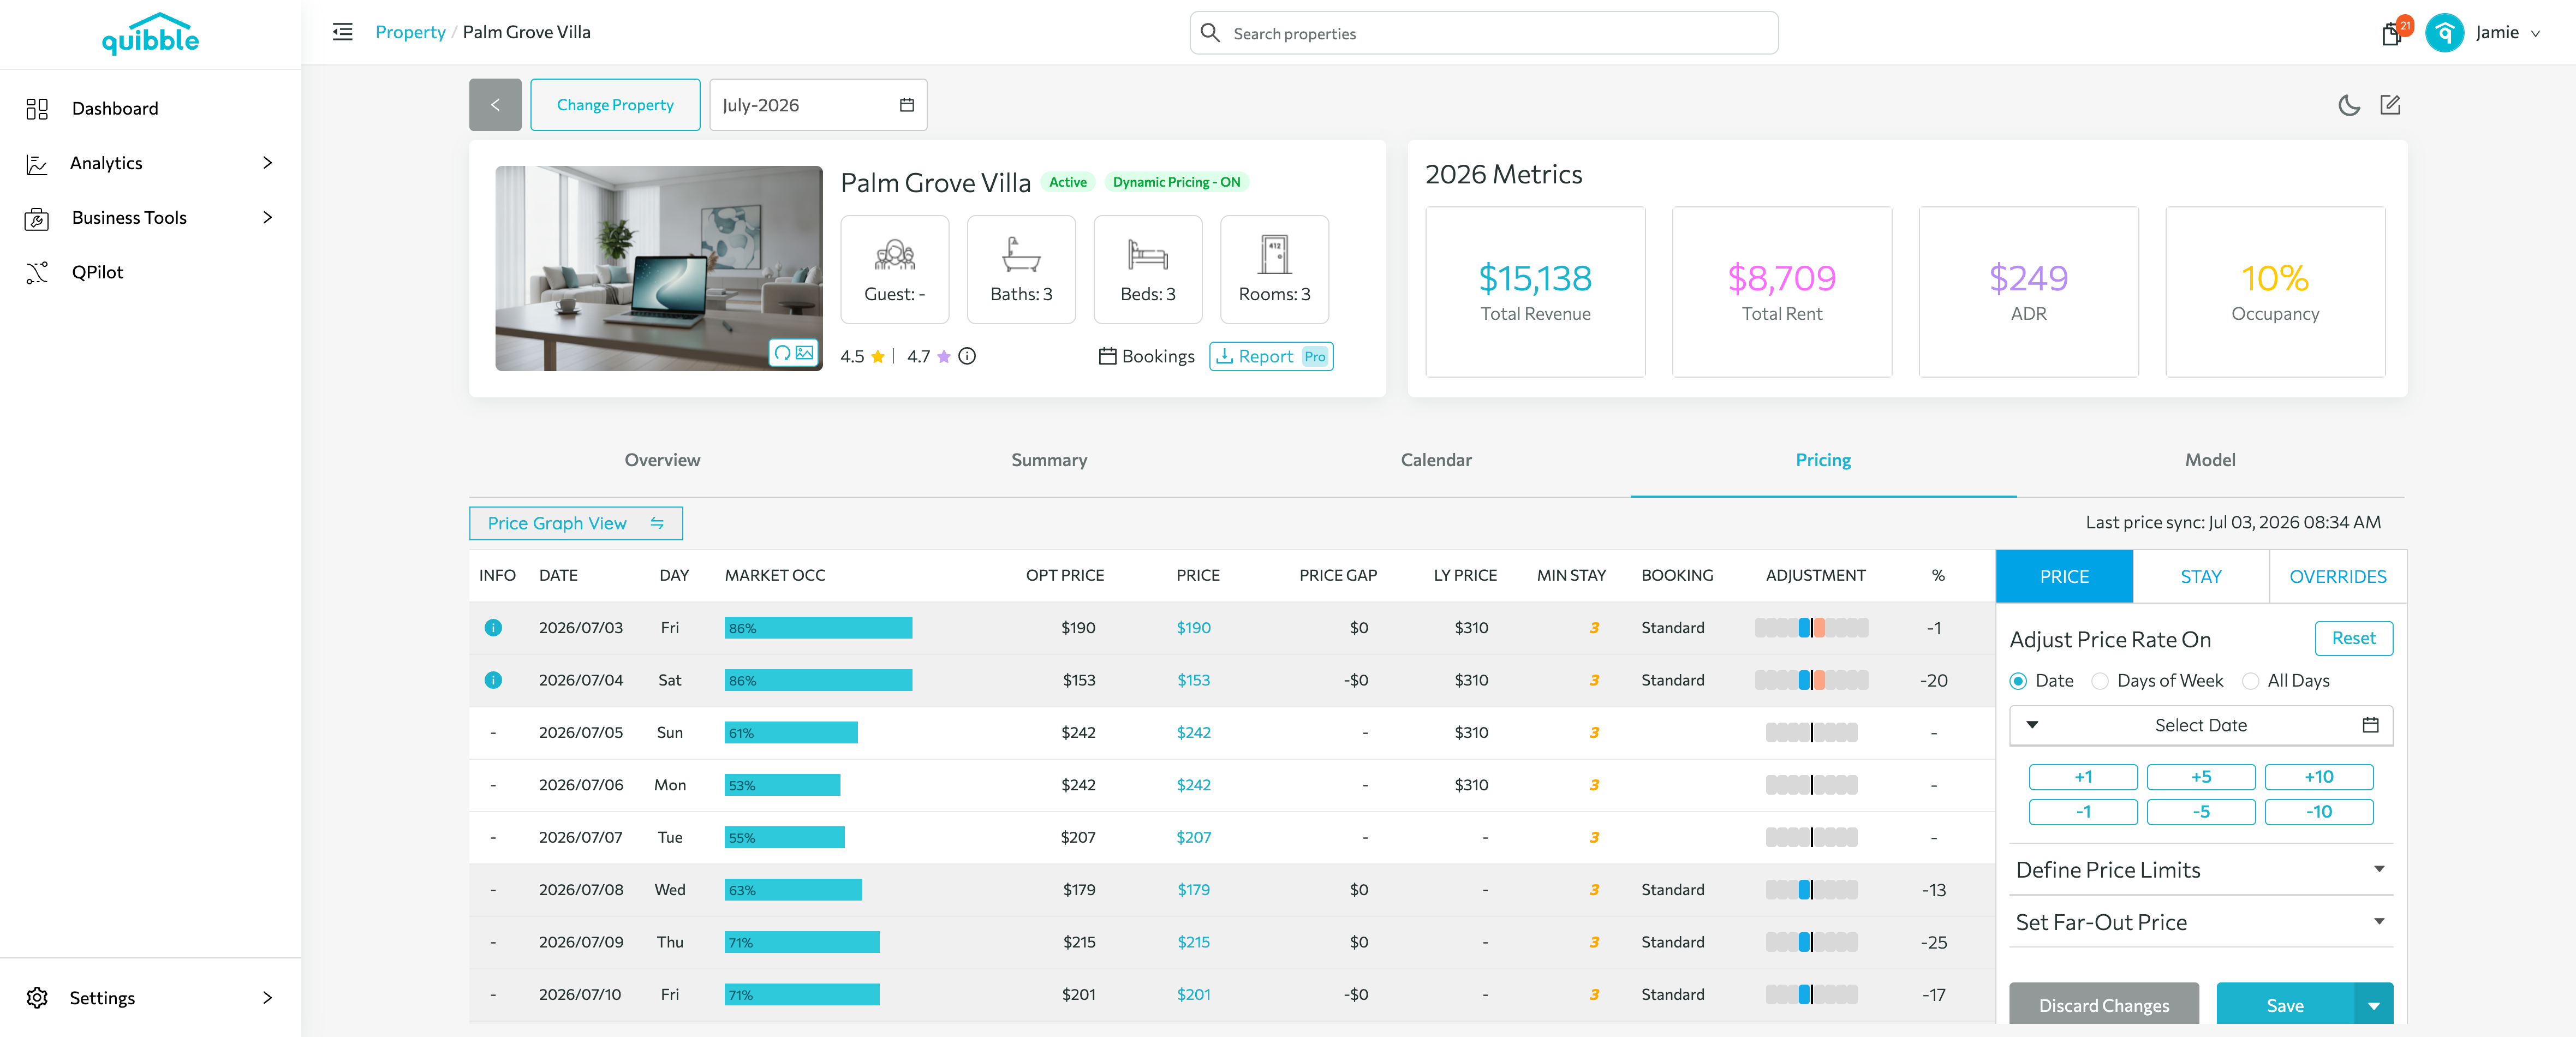Click adjustment slider for 2026/07/09

[x=1811, y=942]
